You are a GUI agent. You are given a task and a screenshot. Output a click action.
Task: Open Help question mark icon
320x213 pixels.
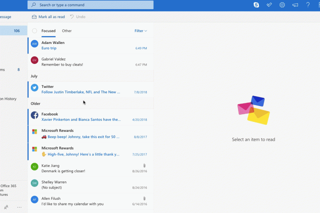click(x=308, y=5)
